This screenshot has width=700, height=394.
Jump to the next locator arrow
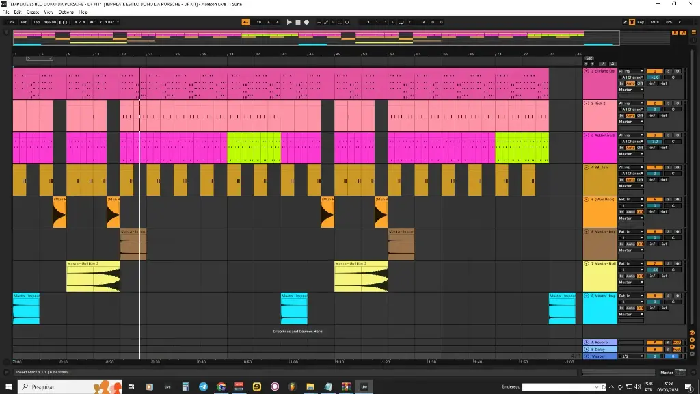pyautogui.click(x=592, y=64)
